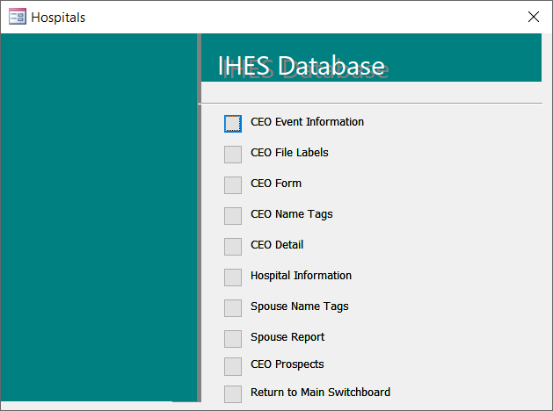Open the CEO Event Information label
The image size is (553, 411).
coord(307,122)
